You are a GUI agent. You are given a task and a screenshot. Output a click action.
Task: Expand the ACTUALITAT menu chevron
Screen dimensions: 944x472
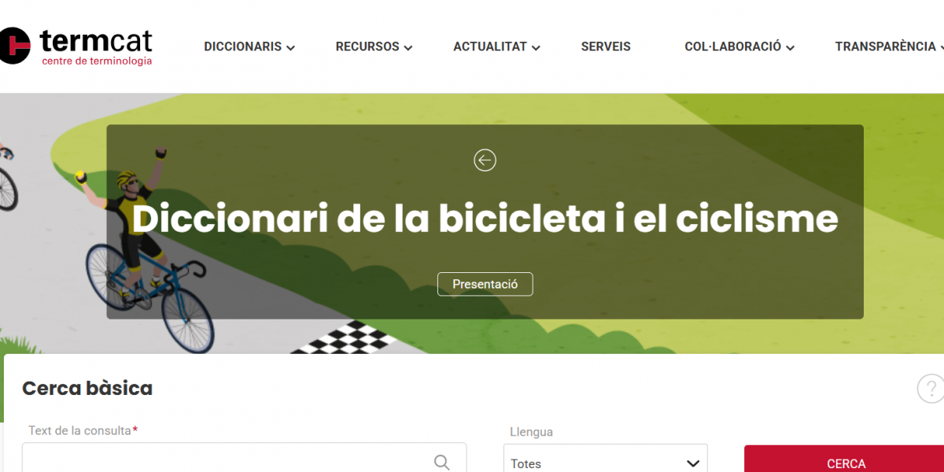536,48
